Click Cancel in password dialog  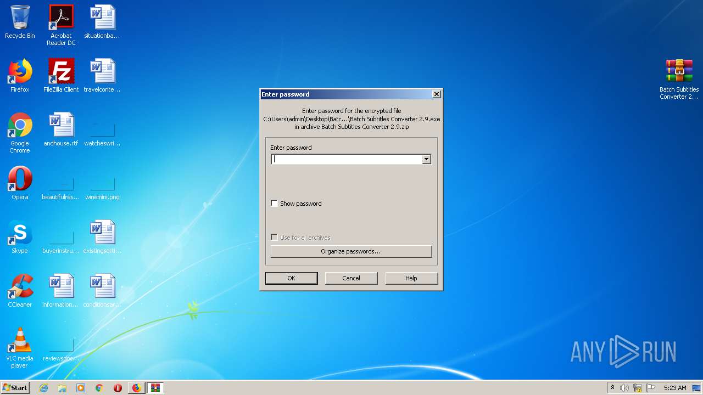[x=351, y=278]
